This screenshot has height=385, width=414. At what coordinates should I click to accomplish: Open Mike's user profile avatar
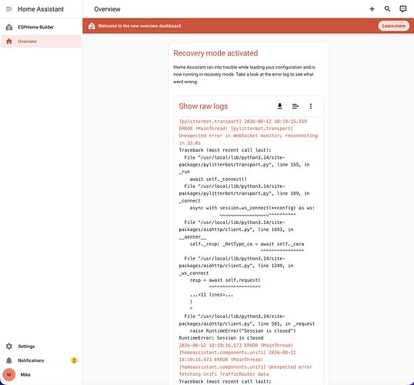click(x=9, y=375)
